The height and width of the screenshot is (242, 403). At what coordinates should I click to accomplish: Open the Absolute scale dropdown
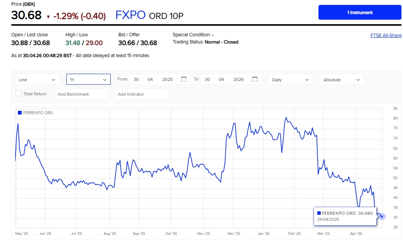tap(341, 79)
